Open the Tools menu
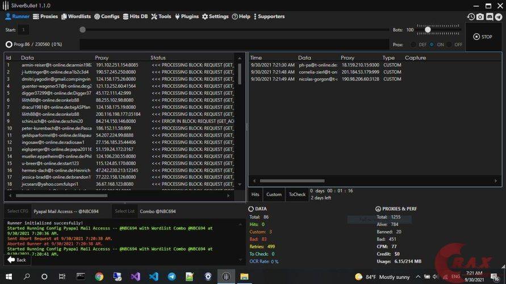This screenshot has width=506, height=284. [161, 16]
